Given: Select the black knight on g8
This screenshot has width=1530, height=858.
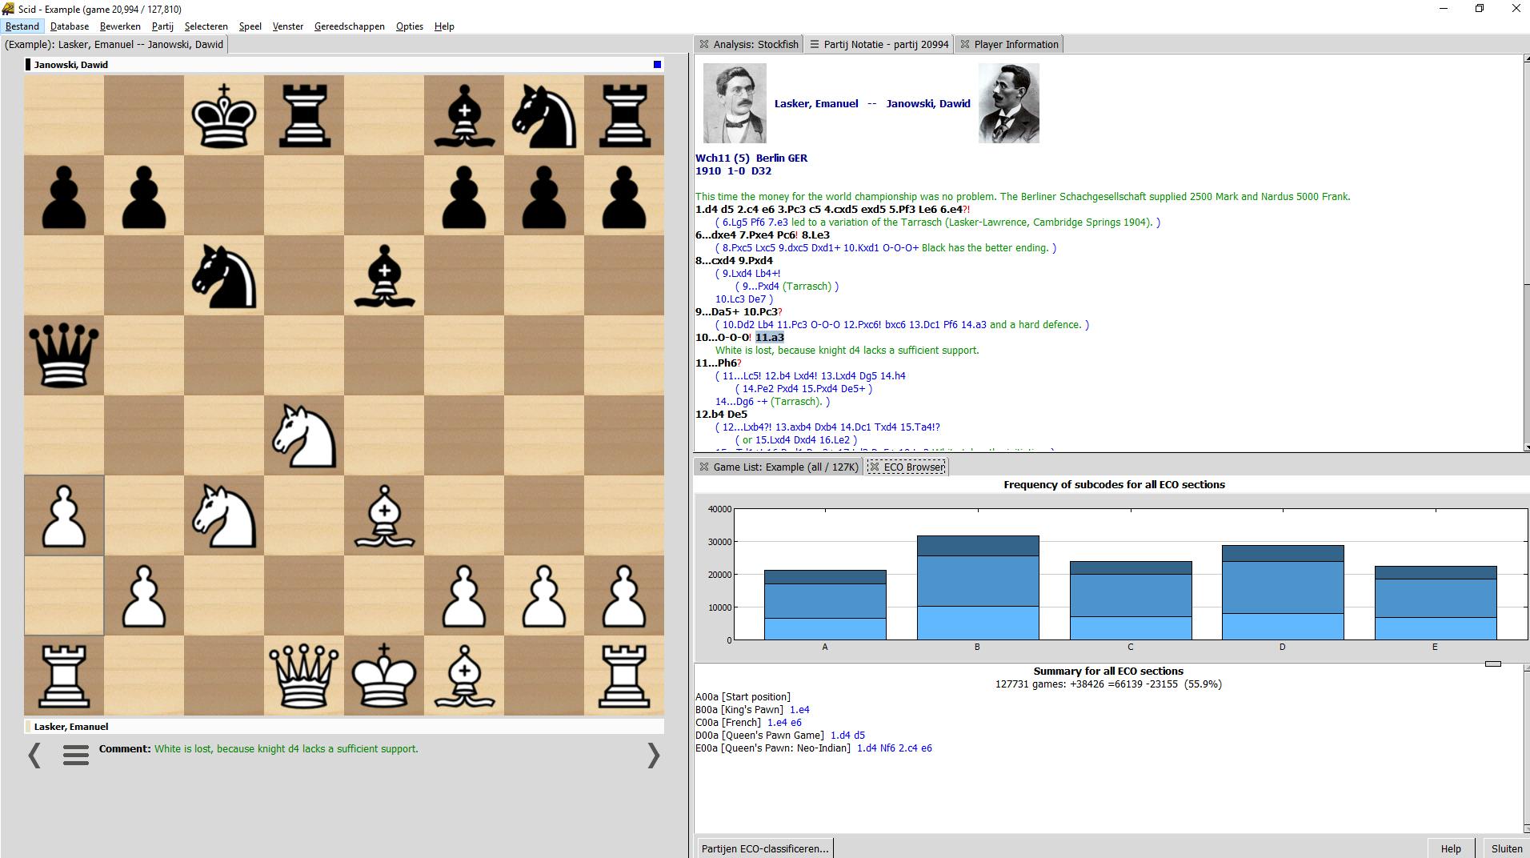Looking at the screenshot, I should pyautogui.click(x=544, y=115).
